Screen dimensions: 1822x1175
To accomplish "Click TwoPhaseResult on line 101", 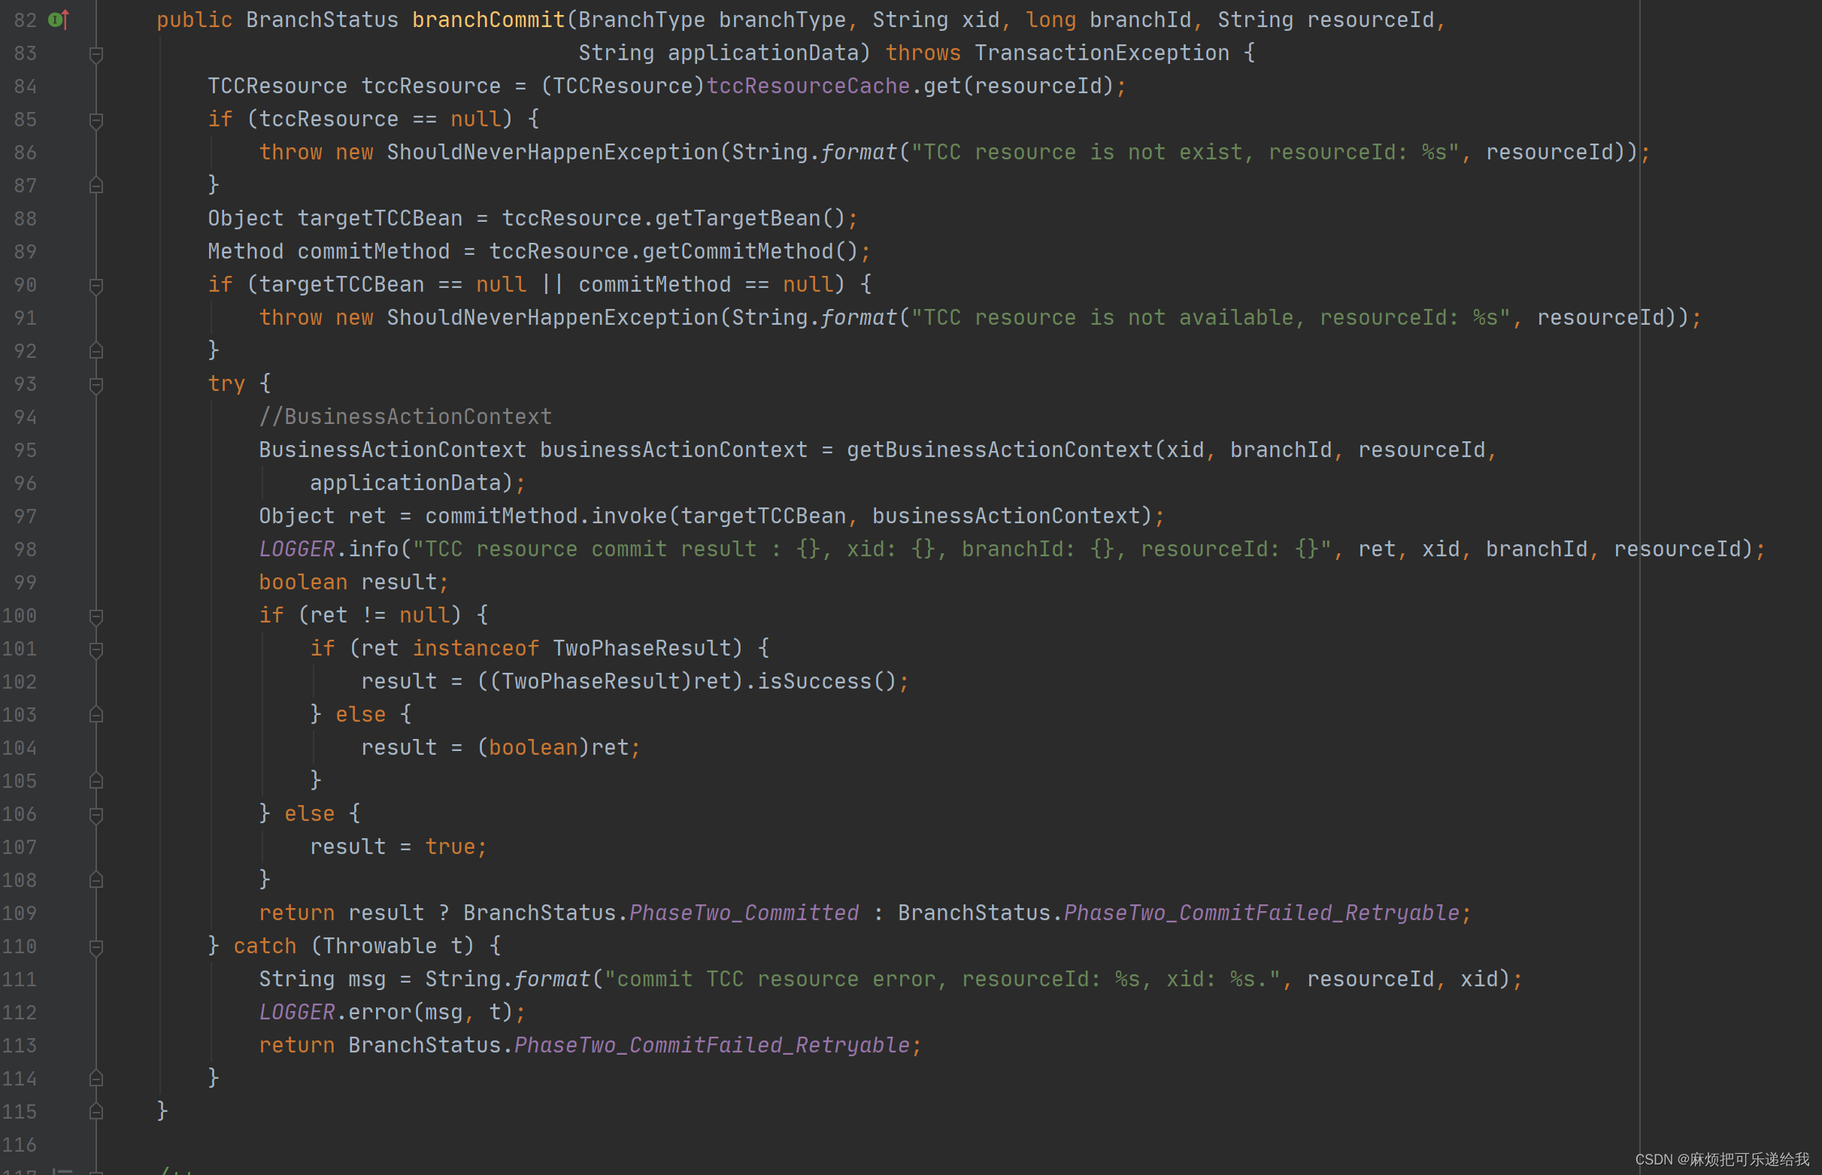I will click(x=641, y=649).
